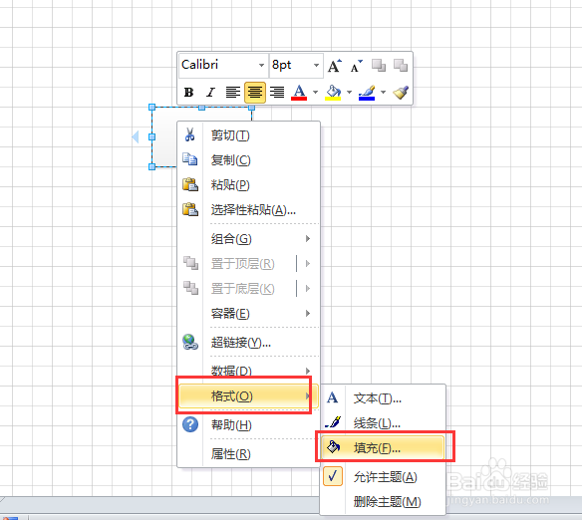The width and height of the screenshot is (582, 520).
Task: Click the top-left selection handle of shape
Action: pos(151,108)
